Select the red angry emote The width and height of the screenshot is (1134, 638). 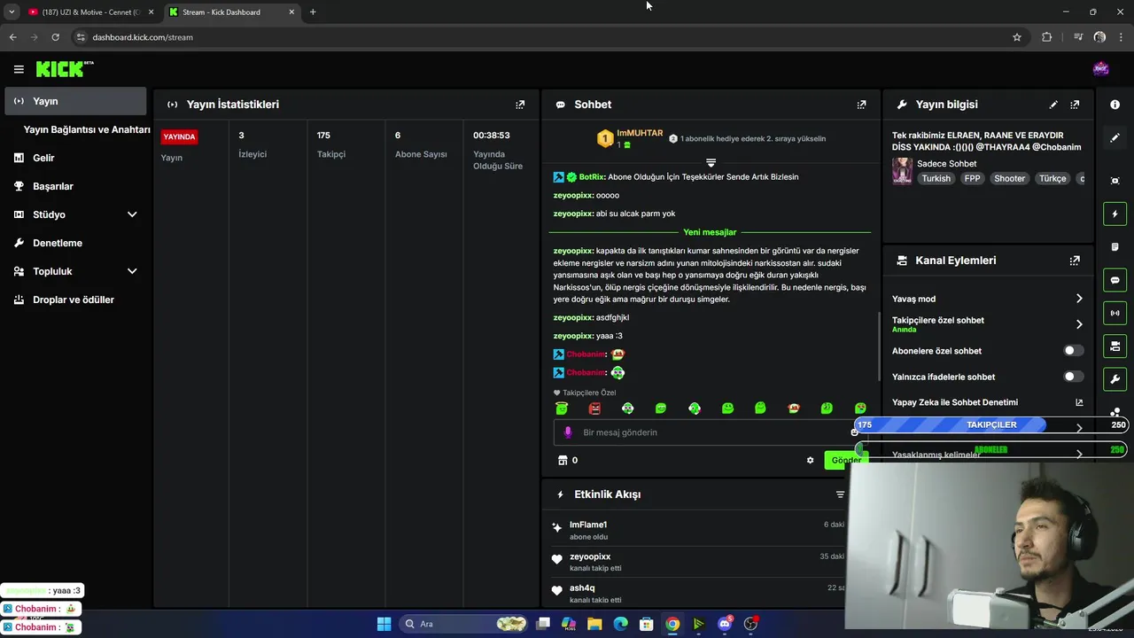[594, 408]
